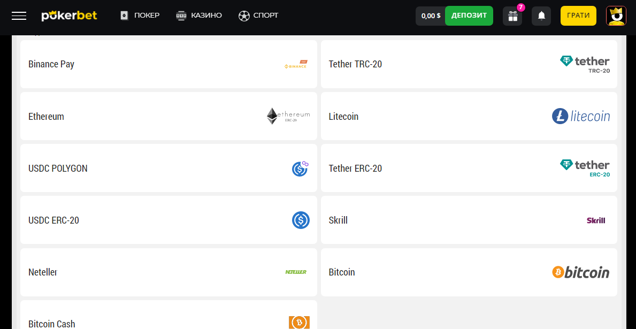Click the USDC ERC-20 coin icon

point(301,220)
